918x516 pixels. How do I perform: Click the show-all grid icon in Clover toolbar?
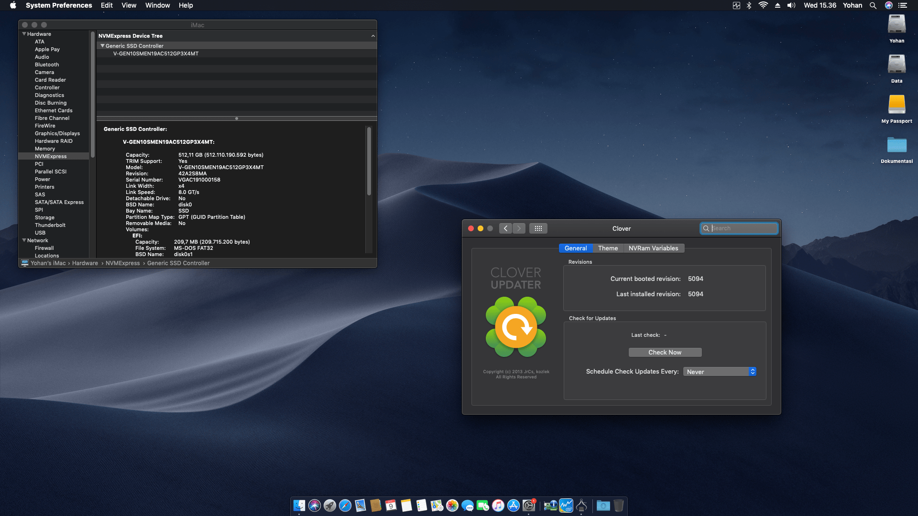click(538, 228)
